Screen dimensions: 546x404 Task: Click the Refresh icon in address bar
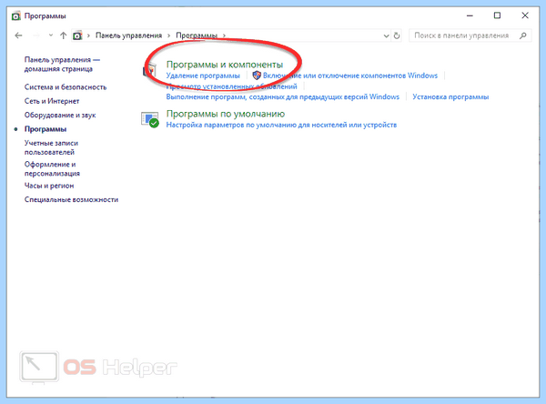(x=397, y=35)
